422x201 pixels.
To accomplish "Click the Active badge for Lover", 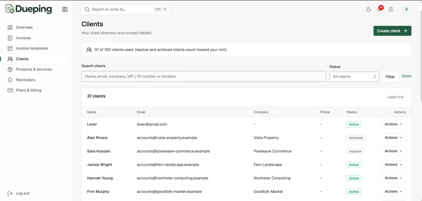I will [x=354, y=124].
